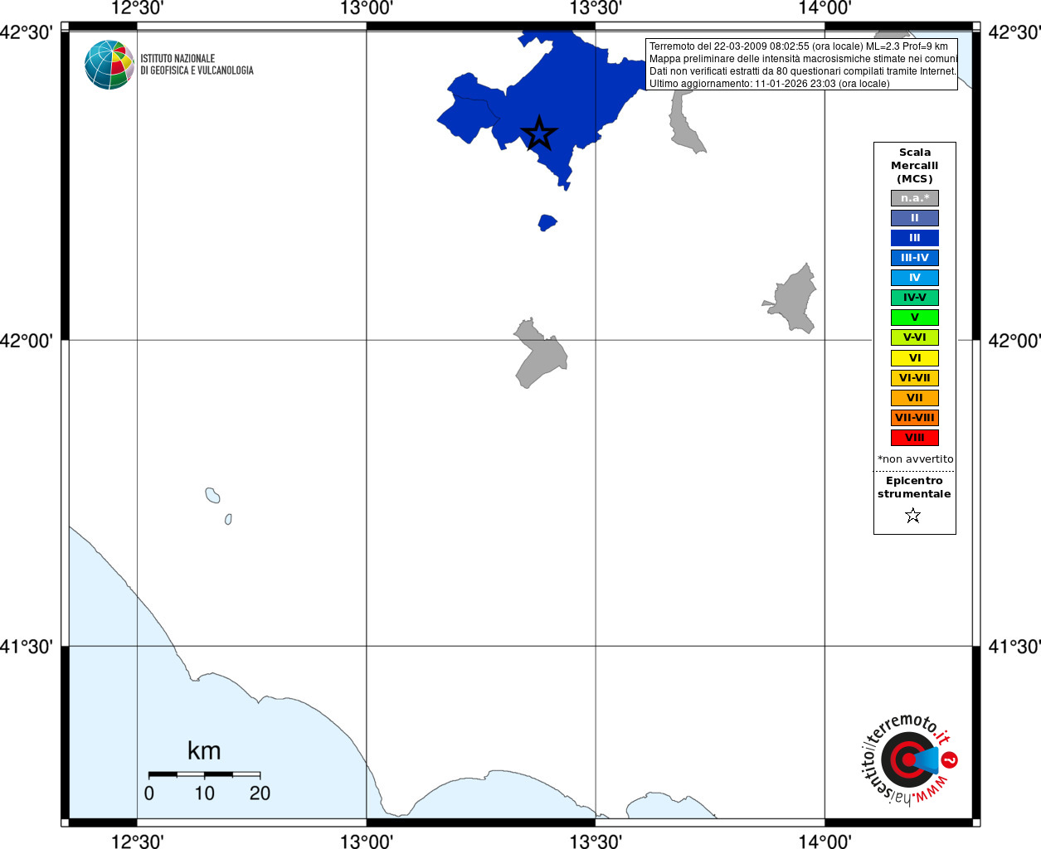
Task: Select the VI-VII legend swatch
Action: point(915,378)
